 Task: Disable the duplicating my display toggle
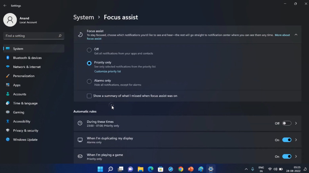[286, 140]
